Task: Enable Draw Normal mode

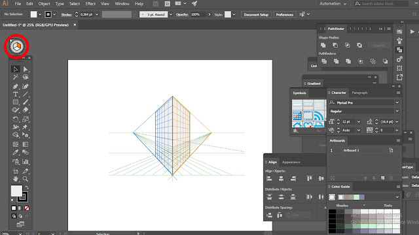Action: click(14, 216)
